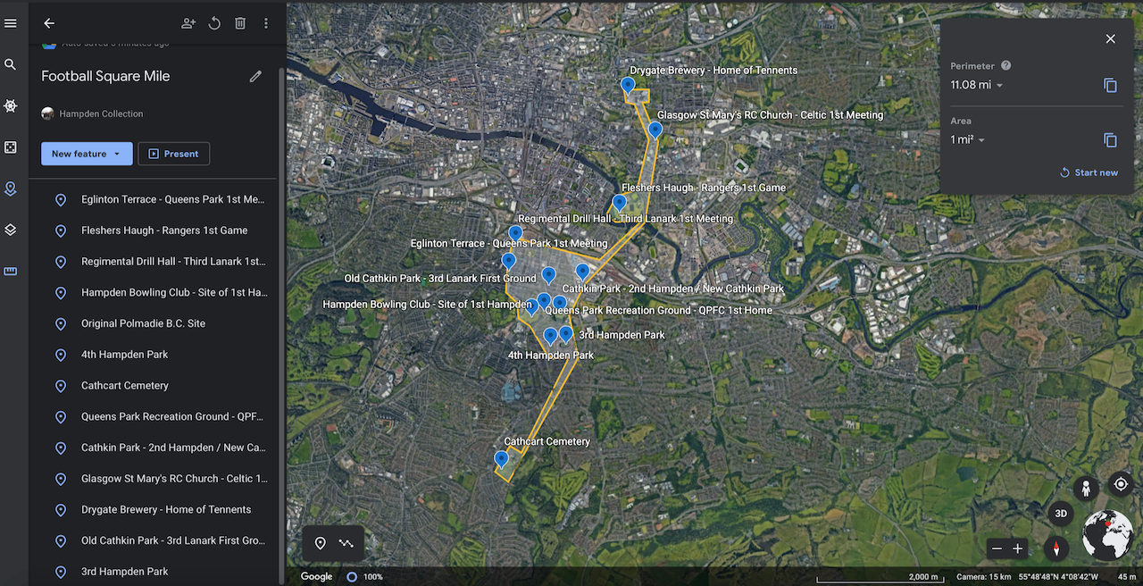Click the Add placemark icon on map
The width and height of the screenshot is (1143, 586).
coord(321,543)
